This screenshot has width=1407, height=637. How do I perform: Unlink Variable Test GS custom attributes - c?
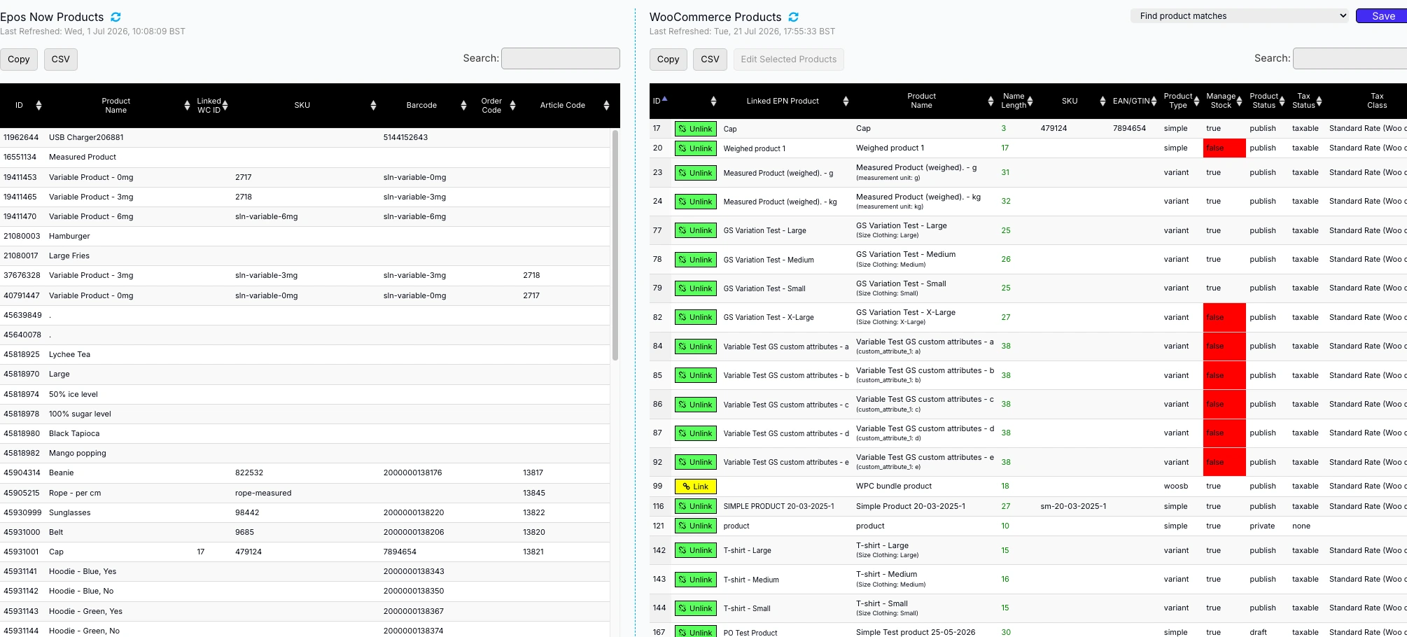(x=695, y=405)
